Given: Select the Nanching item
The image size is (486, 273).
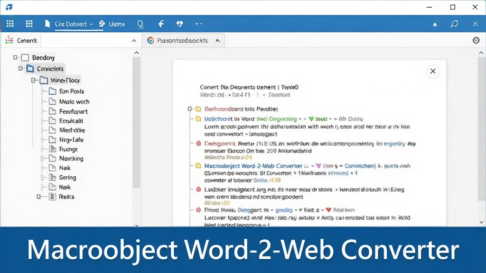Looking at the screenshot, I should click(71, 158).
